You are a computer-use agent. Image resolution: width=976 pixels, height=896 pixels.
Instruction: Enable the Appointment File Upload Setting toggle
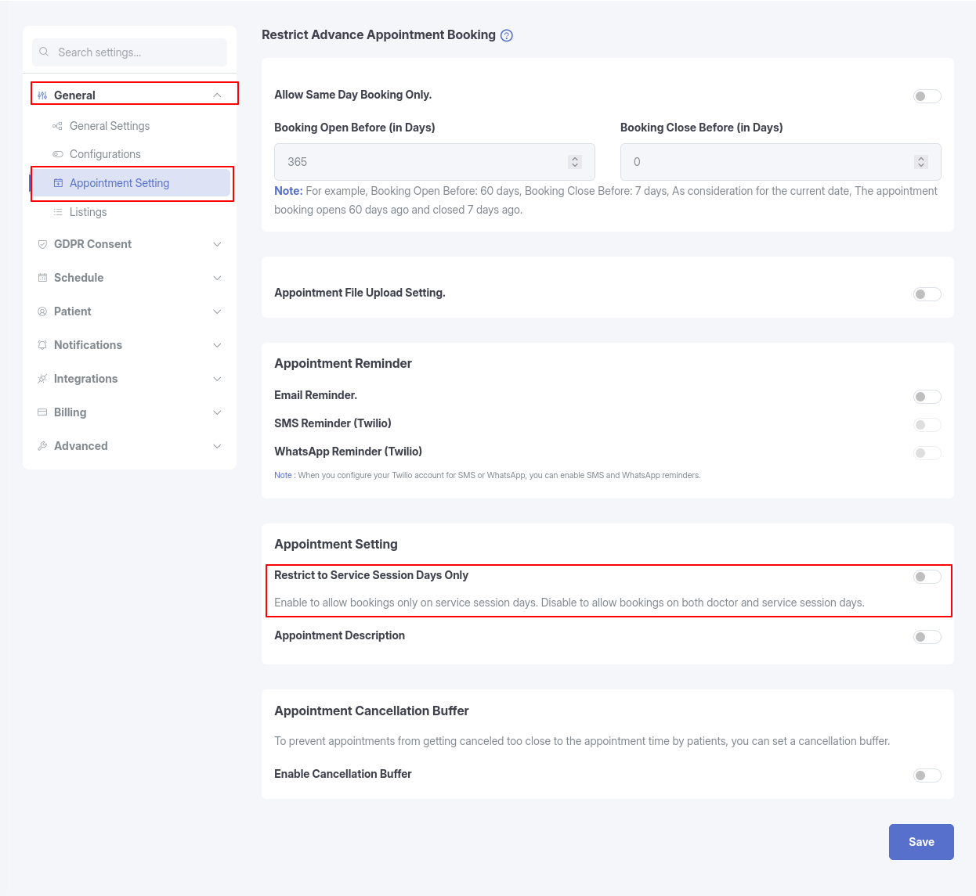(927, 294)
